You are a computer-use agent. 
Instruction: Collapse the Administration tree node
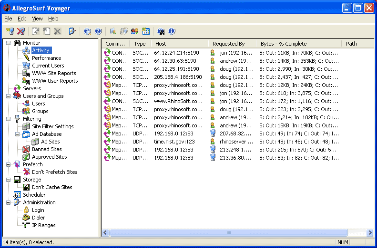click(x=9, y=202)
